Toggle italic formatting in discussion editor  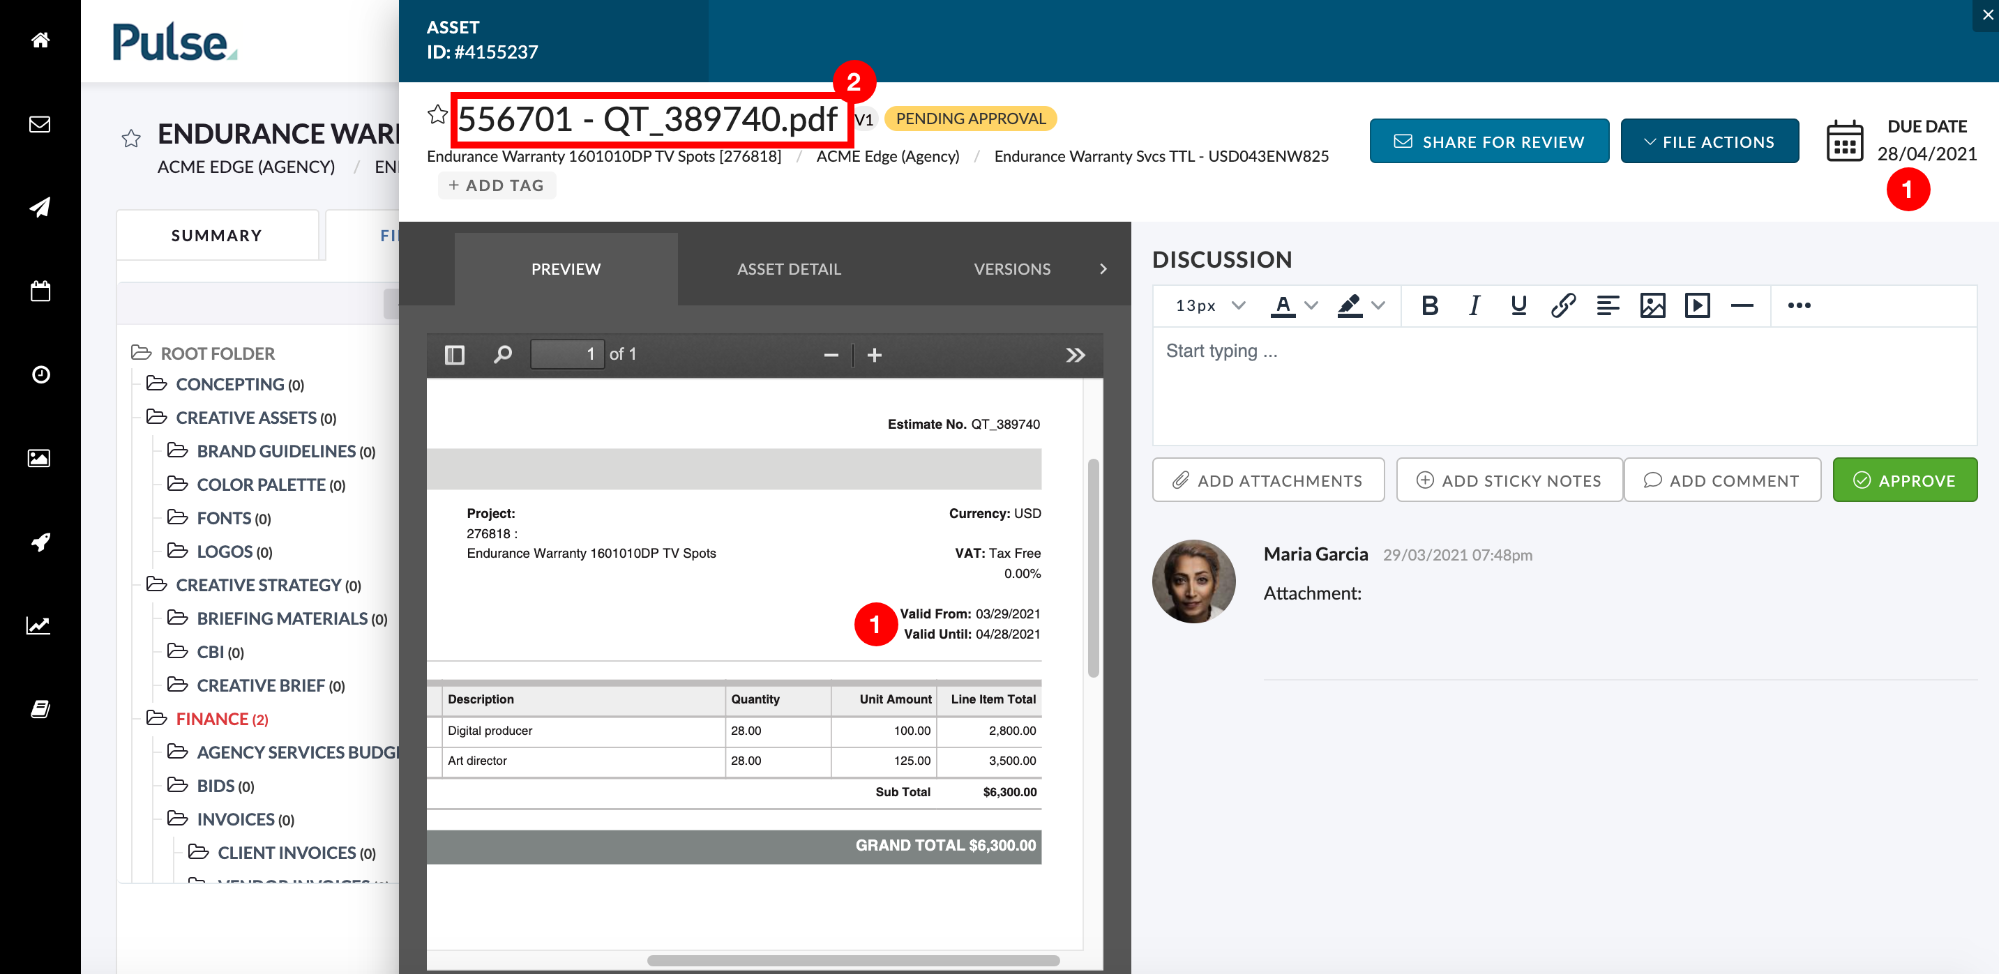(x=1474, y=305)
